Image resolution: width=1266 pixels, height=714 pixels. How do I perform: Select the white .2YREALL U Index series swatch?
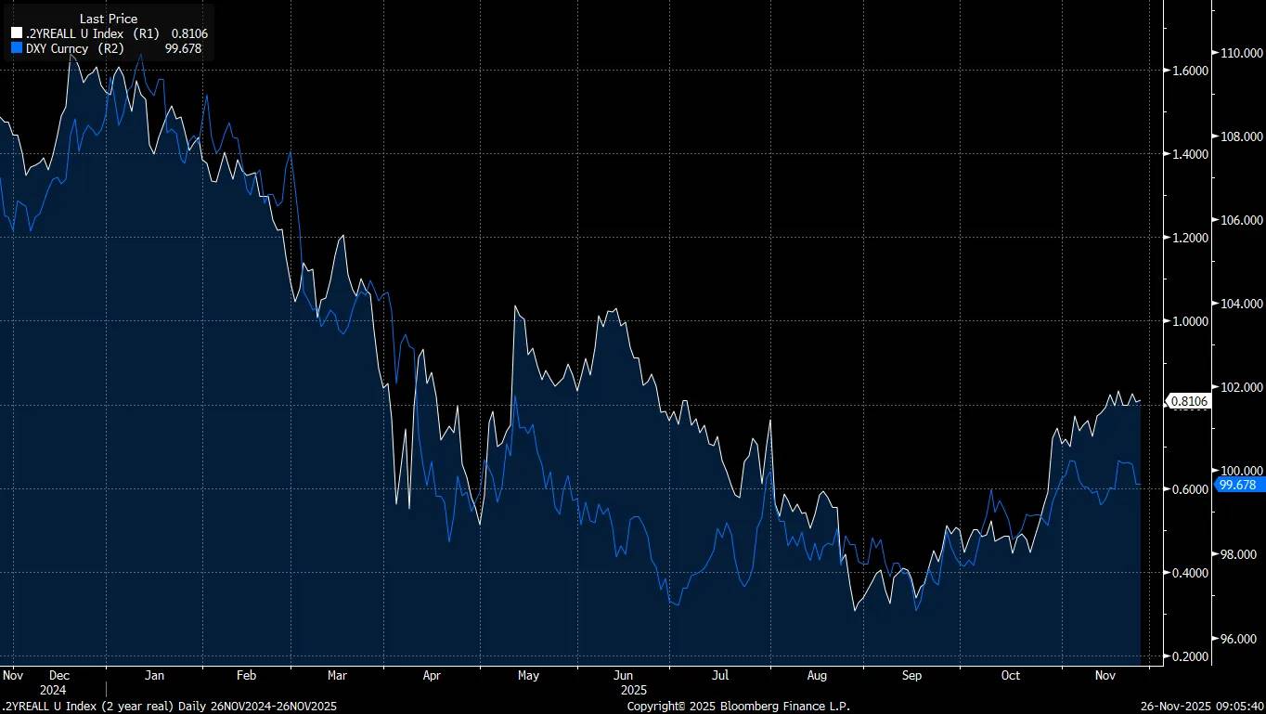click(x=15, y=33)
